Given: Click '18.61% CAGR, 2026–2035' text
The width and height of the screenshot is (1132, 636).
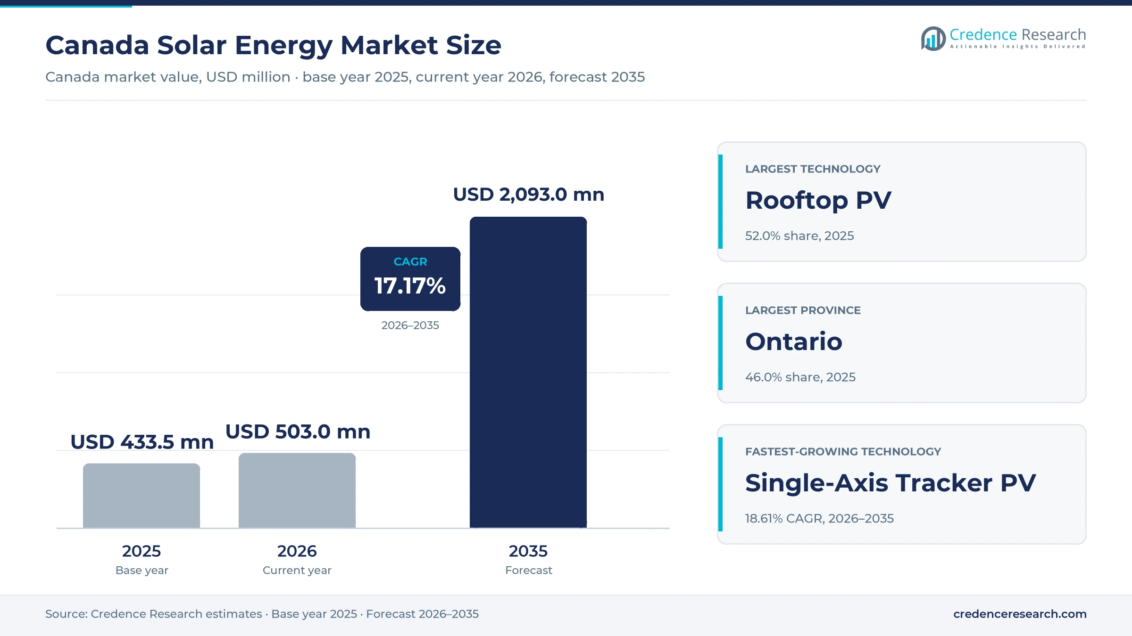Looking at the screenshot, I should click(819, 518).
